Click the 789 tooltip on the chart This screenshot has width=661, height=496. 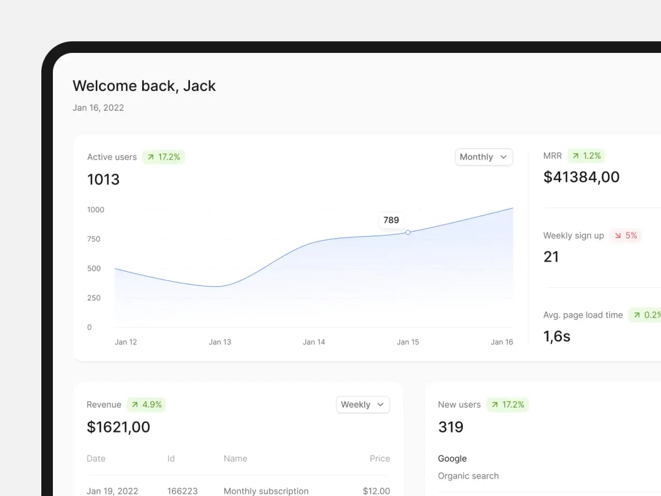click(x=392, y=220)
